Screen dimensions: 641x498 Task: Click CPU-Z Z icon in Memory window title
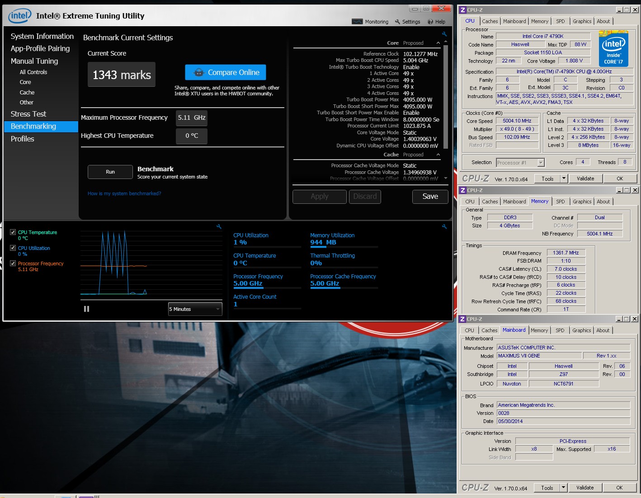click(x=462, y=190)
